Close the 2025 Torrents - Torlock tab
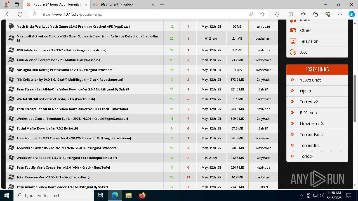Viewport: 358px width, 201px height. [153, 4]
